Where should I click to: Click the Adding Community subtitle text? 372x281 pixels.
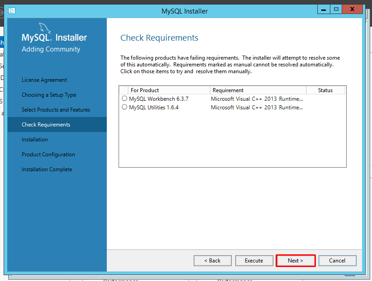[51, 49]
